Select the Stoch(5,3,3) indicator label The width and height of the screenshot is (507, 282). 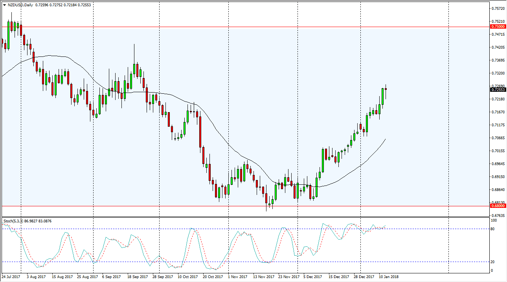click(x=14, y=220)
